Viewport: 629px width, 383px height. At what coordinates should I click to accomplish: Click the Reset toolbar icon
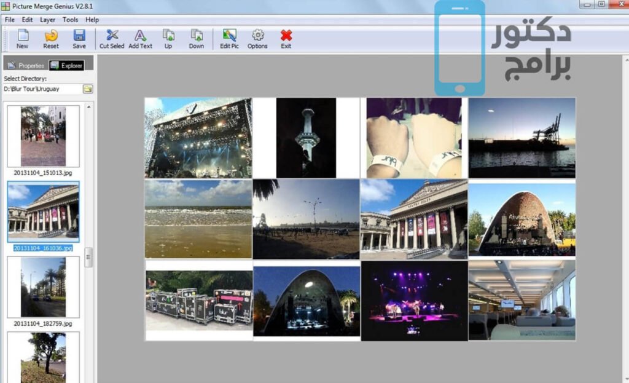(x=51, y=37)
